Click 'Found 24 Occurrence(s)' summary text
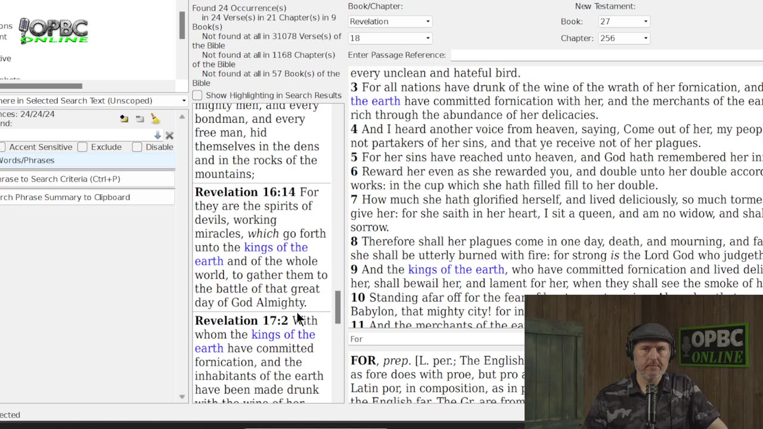This screenshot has width=763, height=429. tap(239, 8)
